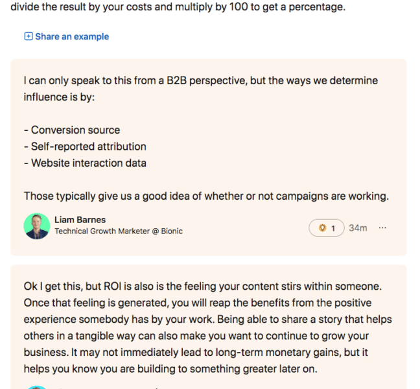This screenshot has height=389, width=420.
Task: Open the Share an example link
Action: (x=72, y=36)
